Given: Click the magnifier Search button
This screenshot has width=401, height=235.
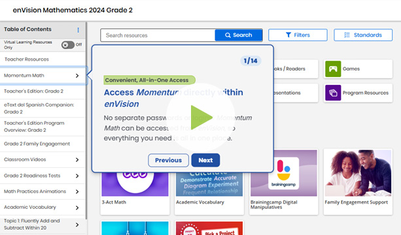Looking at the screenshot, I should pos(239,35).
